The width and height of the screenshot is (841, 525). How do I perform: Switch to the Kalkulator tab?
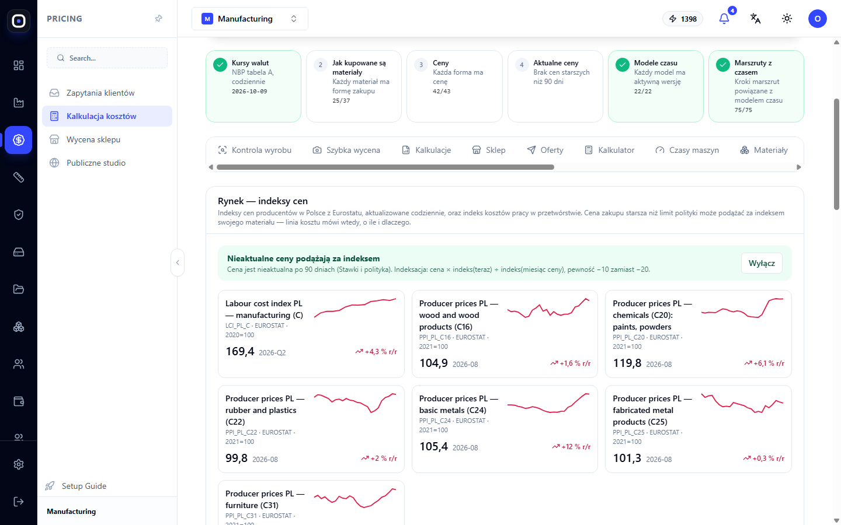609,150
